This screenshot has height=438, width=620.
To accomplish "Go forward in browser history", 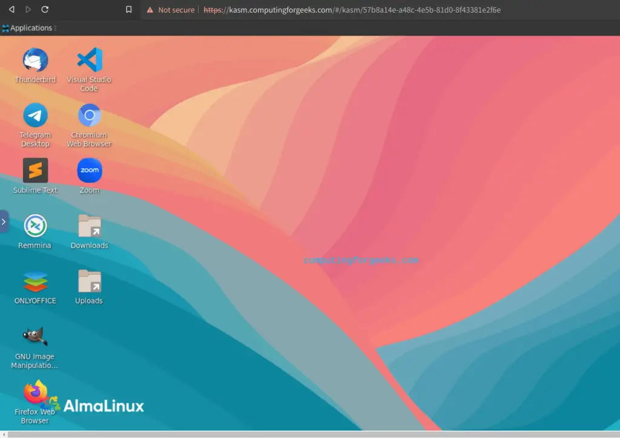I will 28,9.
